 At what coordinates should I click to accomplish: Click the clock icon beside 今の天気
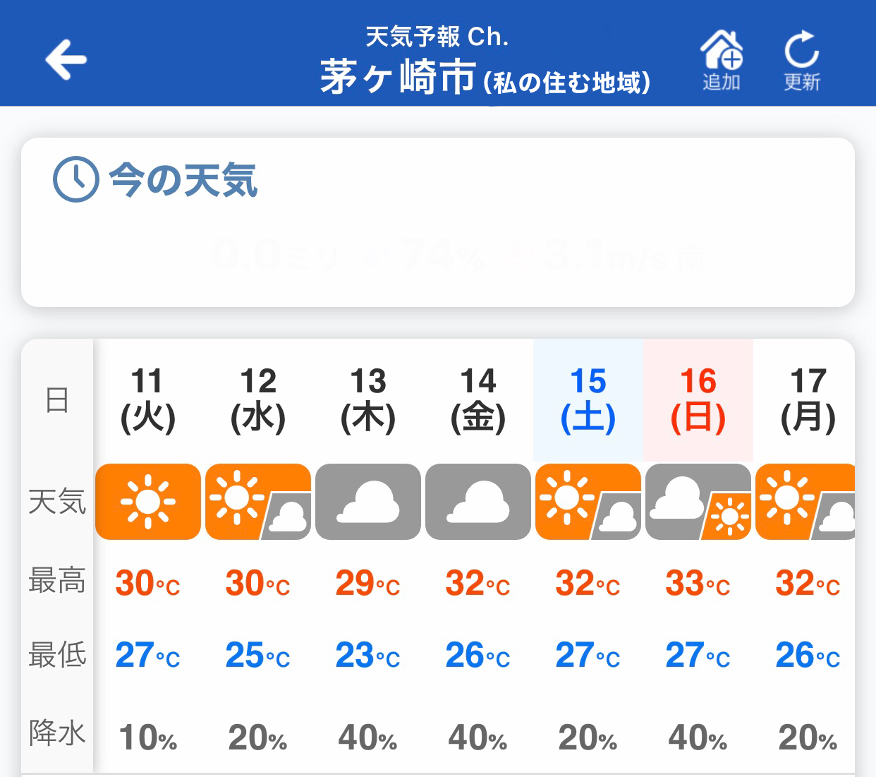click(x=75, y=179)
